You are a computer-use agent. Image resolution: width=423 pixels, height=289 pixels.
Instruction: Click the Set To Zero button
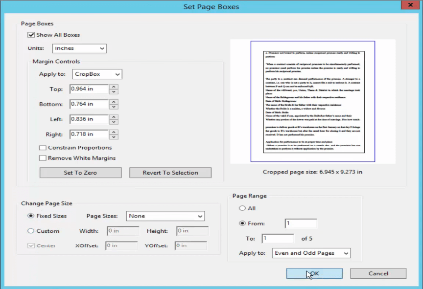80,173
